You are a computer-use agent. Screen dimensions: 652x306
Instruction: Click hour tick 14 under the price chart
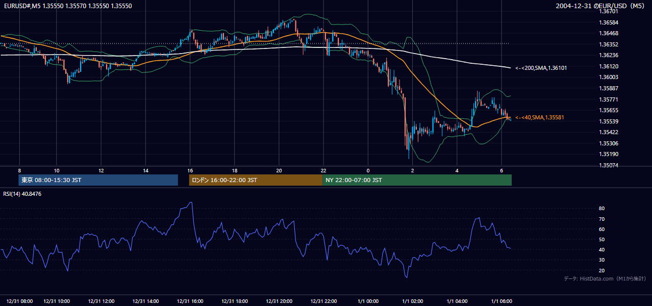(145, 170)
